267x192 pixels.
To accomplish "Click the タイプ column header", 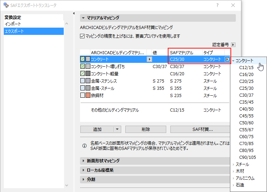I will (x=208, y=52).
